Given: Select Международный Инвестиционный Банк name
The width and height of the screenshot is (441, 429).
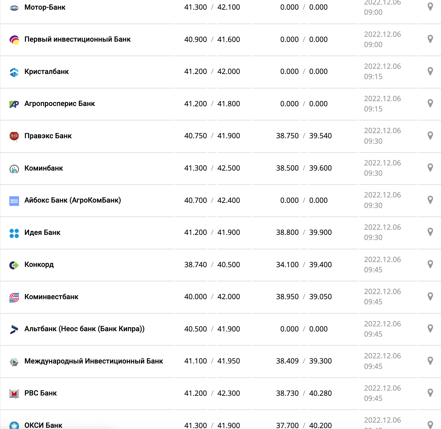Looking at the screenshot, I should pyautogui.click(x=94, y=361).
